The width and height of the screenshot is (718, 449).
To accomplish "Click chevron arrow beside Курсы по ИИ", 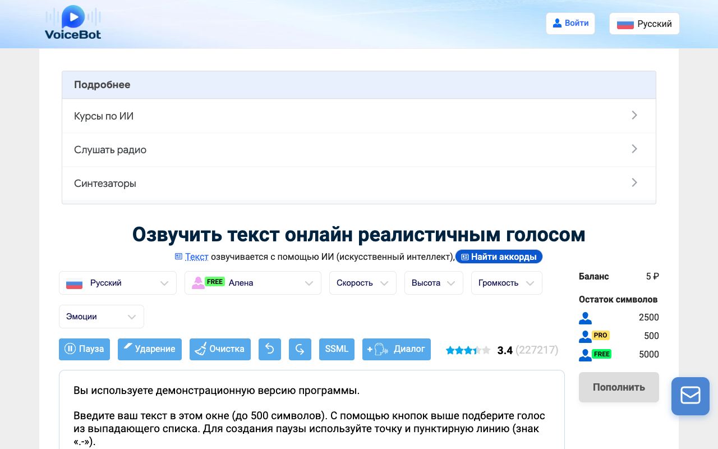I will pos(634,115).
